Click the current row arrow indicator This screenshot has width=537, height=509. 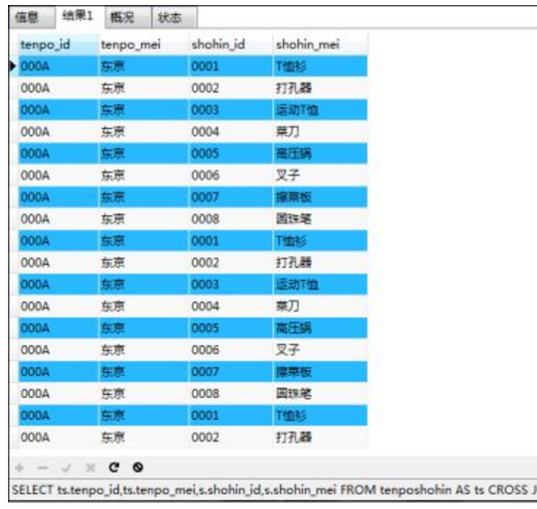13,66
